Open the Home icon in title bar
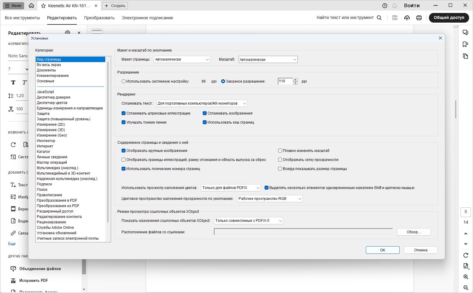The image size is (473, 293). [x=31, y=6]
